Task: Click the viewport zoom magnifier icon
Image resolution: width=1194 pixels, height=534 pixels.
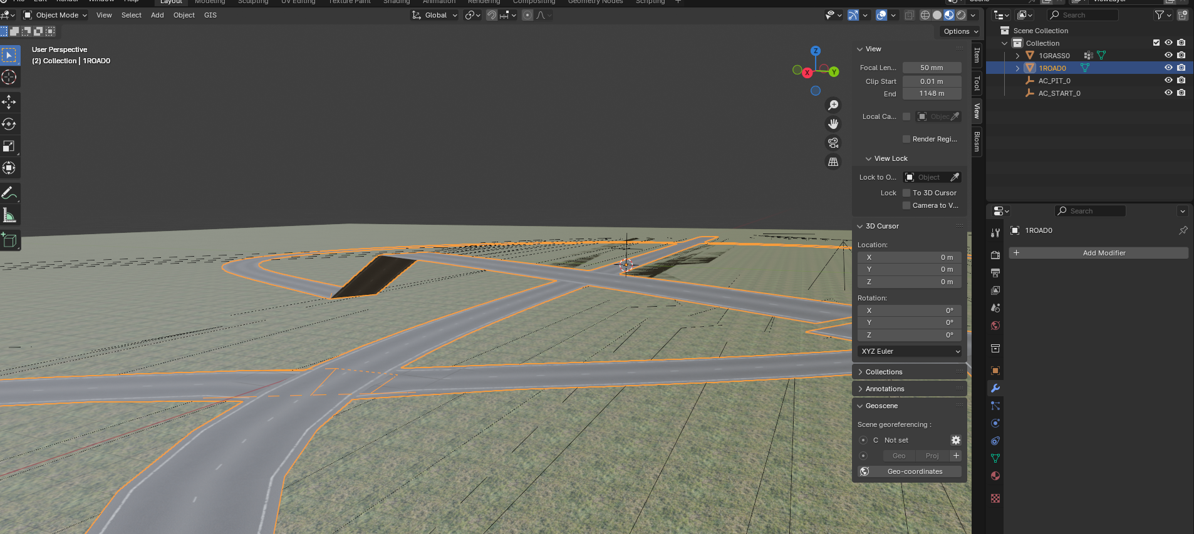Action: pyautogui.click(x=833, y=105)
